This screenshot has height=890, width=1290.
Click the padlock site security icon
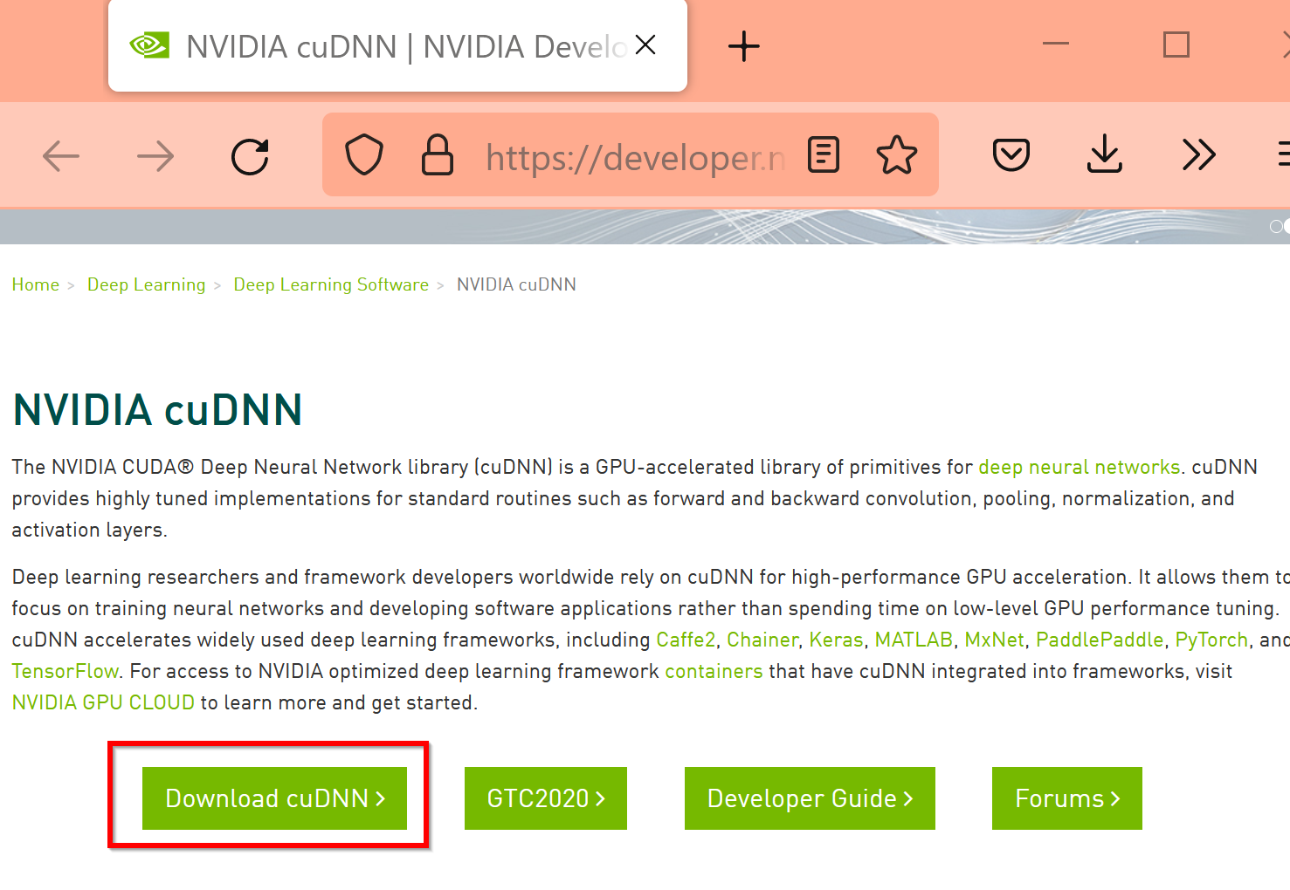438,155
